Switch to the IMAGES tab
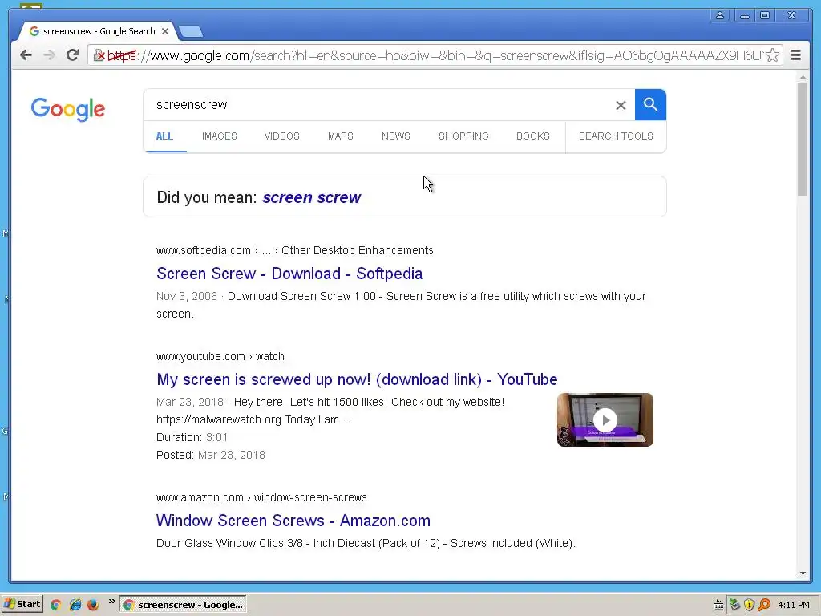This screenshot has width=821, height=616. (220, 136)
